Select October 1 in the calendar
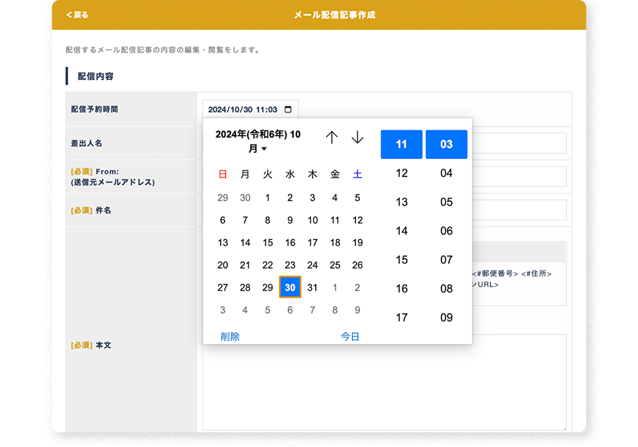This screenshot has height=447, width=638. pyautogui.click(x=267, y=198)
